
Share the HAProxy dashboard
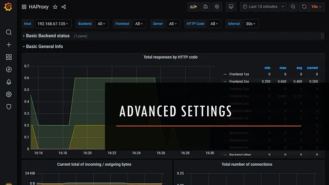coord(64,7)
